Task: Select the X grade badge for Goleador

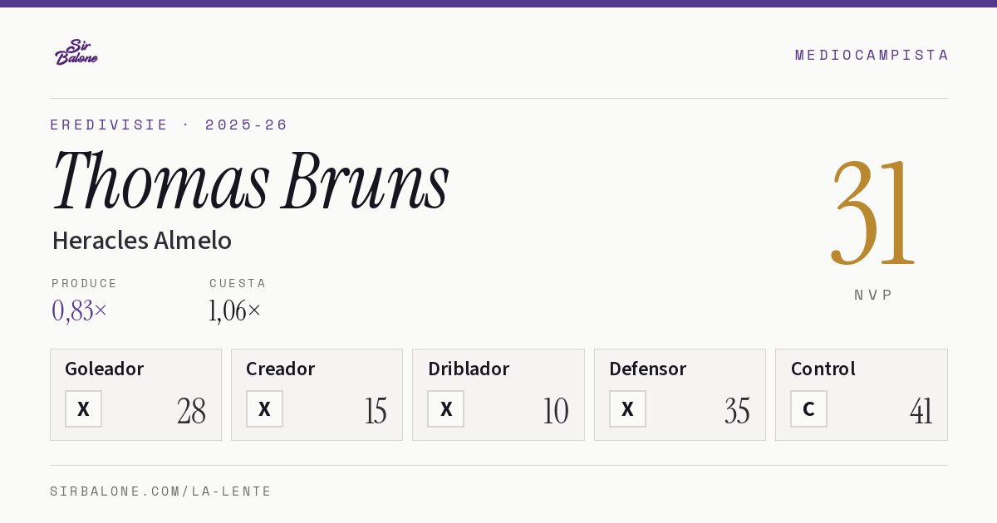Action: 83,409
